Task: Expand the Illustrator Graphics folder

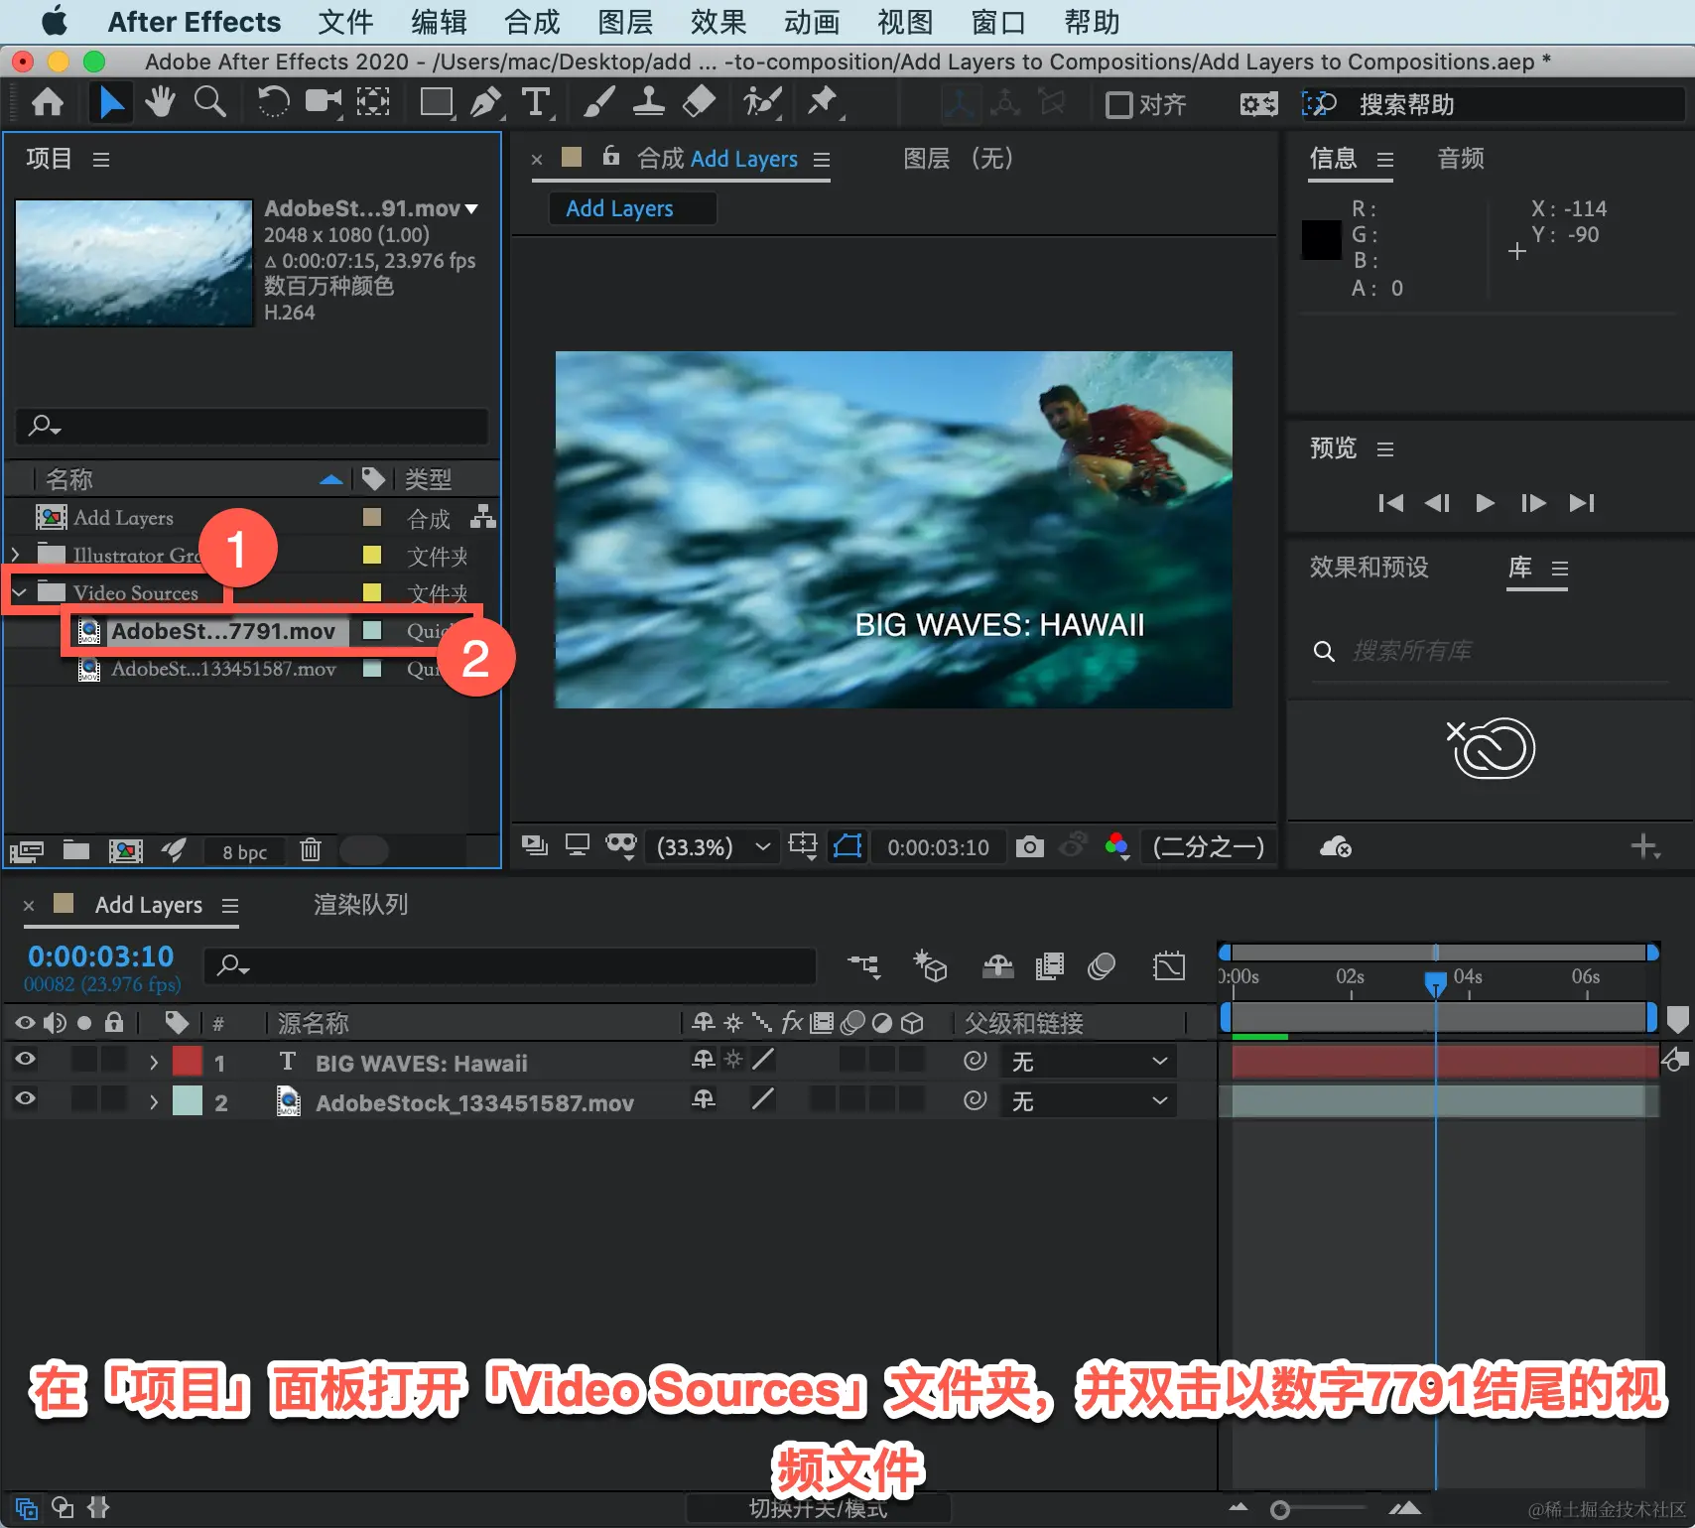Action: pyautogui.click(x=15, y=555)
